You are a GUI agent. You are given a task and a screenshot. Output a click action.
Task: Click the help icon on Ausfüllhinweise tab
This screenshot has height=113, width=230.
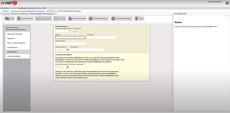pyautogui.click(x=175, y=14)
